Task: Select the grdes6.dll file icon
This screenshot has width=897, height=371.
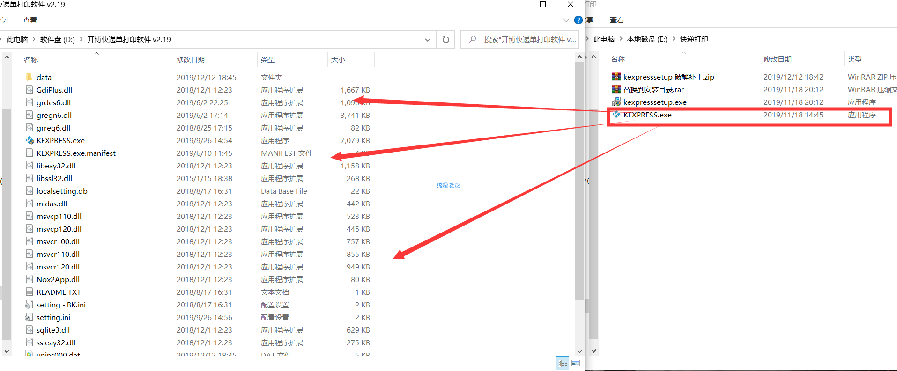Action: [x=29, y=102]
